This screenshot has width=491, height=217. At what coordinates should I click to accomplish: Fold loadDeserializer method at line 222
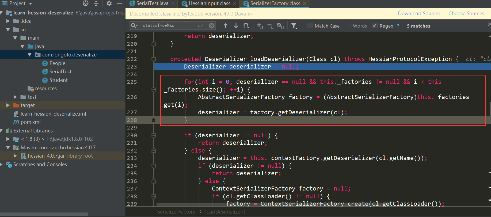tap(154, 59)
